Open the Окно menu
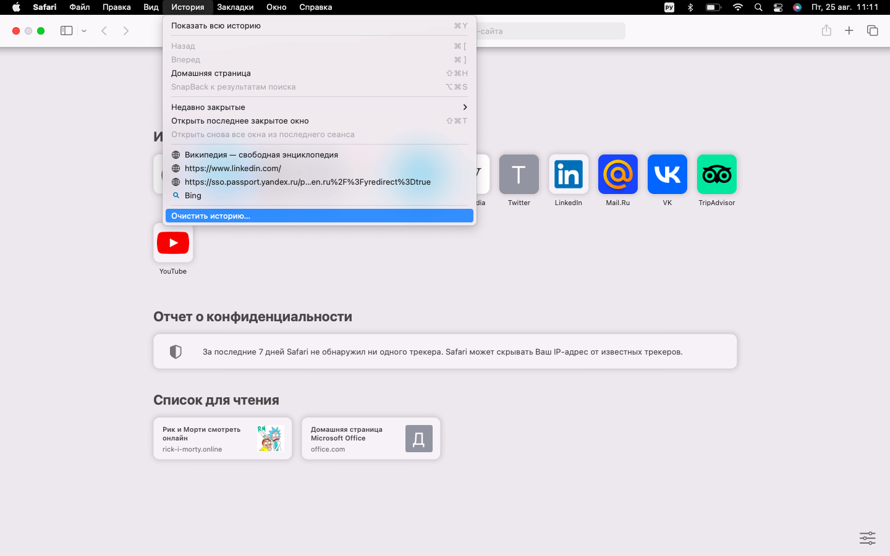This screenshot has height=556, width=890. pyautogui.click(x=276, y=7)
